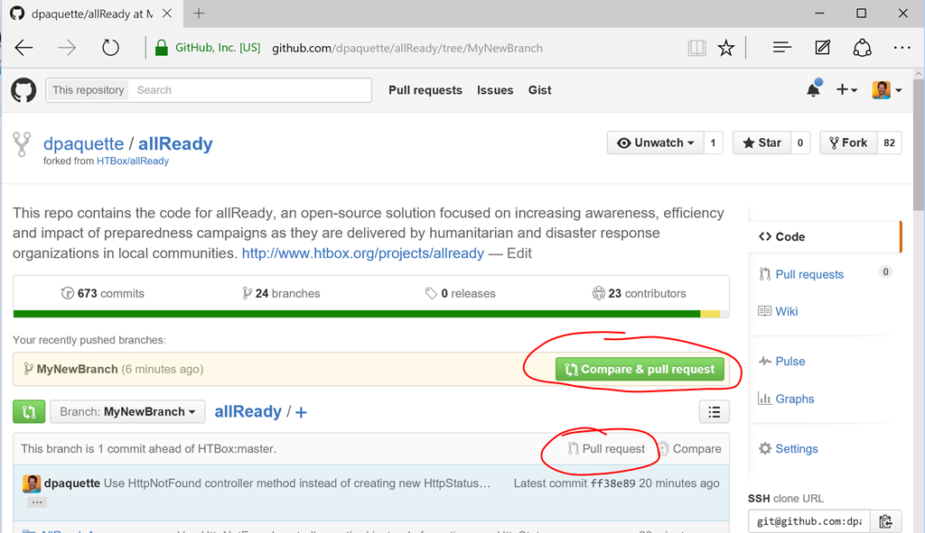Click the watchers count 1
Screen dimensions: 925x533
click(x=713, y=142)
